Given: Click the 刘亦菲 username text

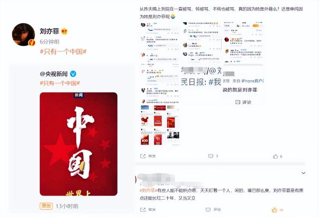Looking at the screenshot, I should tap(49, 31).
